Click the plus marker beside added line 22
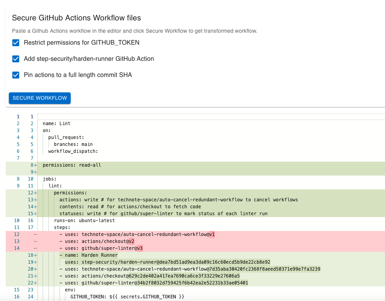This screenshot has width=385, height=301. 36,283
